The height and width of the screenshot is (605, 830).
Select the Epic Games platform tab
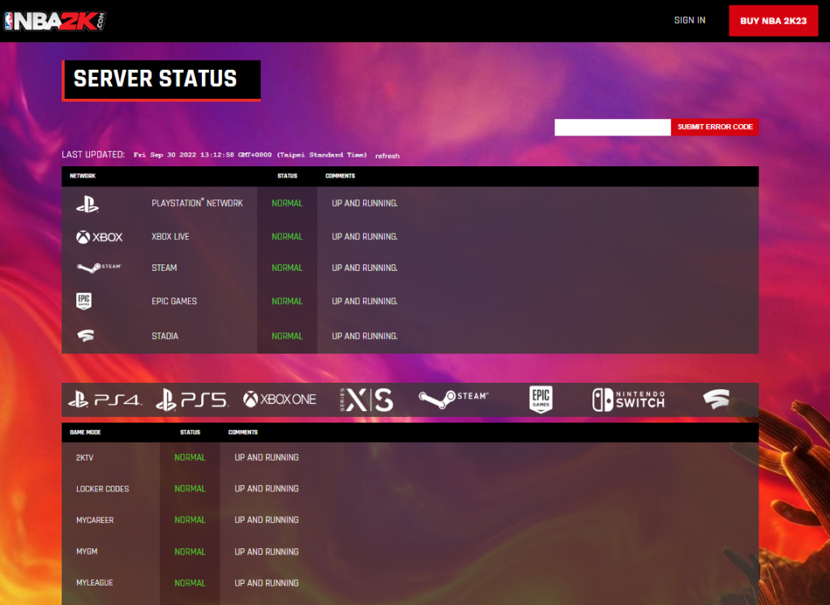point(541,400)
